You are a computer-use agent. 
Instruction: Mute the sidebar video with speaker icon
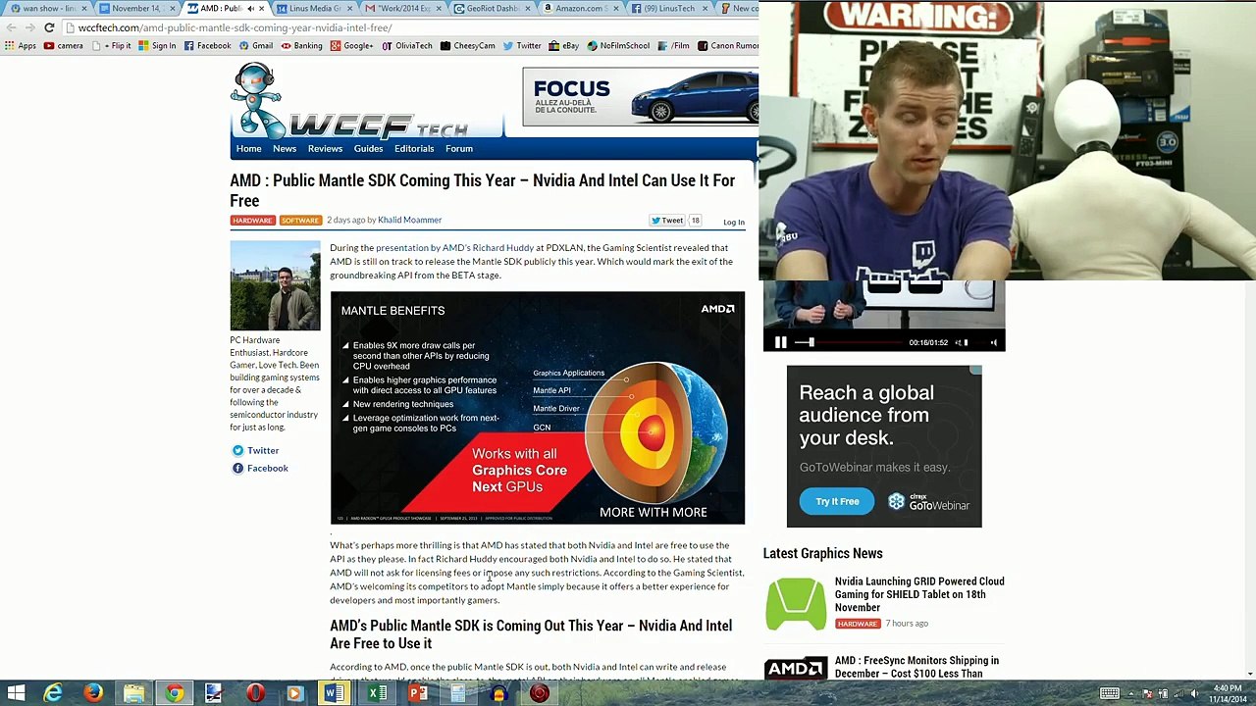point(993,342)
